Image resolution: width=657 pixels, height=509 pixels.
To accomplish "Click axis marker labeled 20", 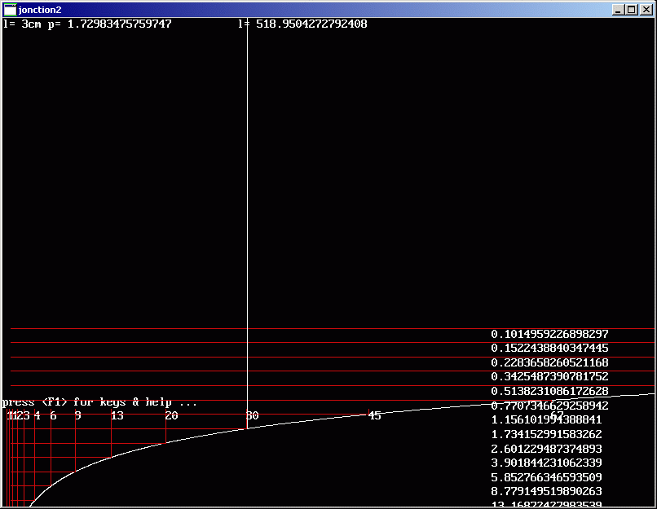I will pyautogui.click(x=171, y=416).
